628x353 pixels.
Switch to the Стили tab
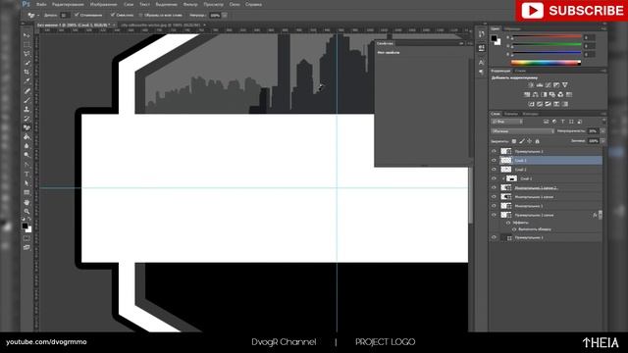(520, 71)
